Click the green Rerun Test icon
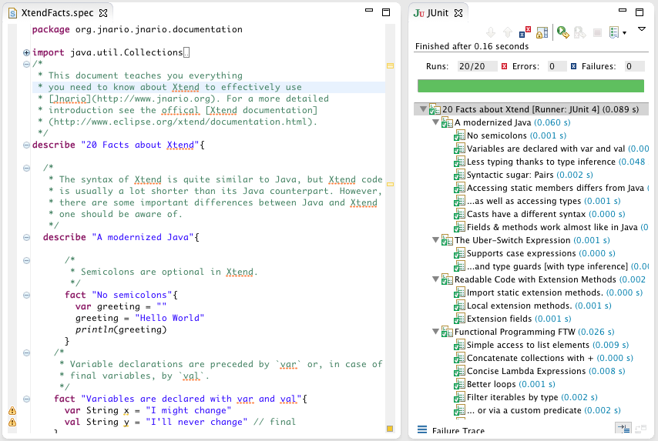The width and height of the screenshot is (658, 441). [562, 32]
